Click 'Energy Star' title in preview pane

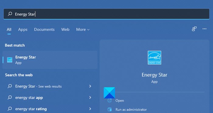[155, 75]
